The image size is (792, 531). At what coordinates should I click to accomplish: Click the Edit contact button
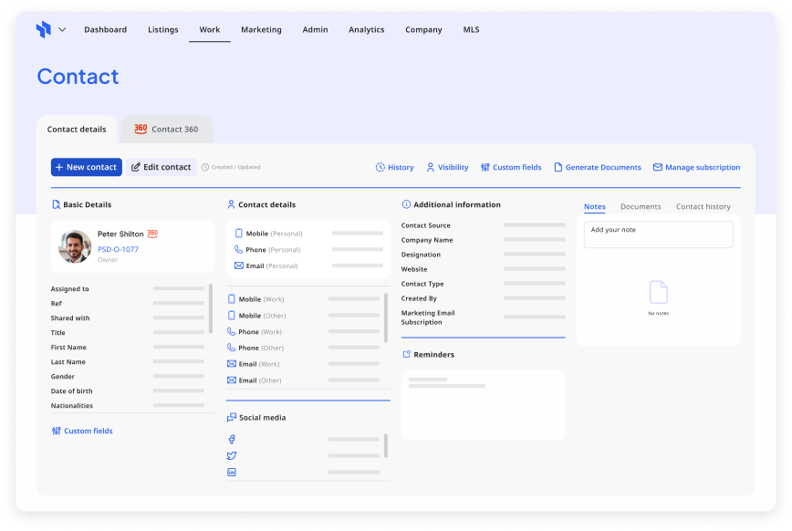click(160, 167)
